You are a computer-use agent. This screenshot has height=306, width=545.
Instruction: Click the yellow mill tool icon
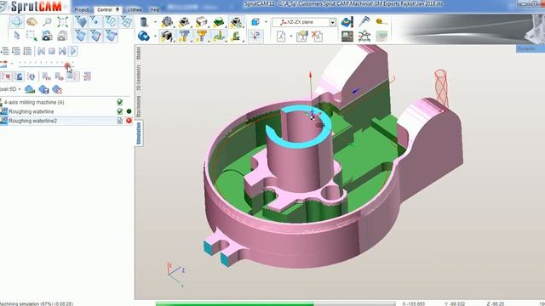click(x=202, y=36)
